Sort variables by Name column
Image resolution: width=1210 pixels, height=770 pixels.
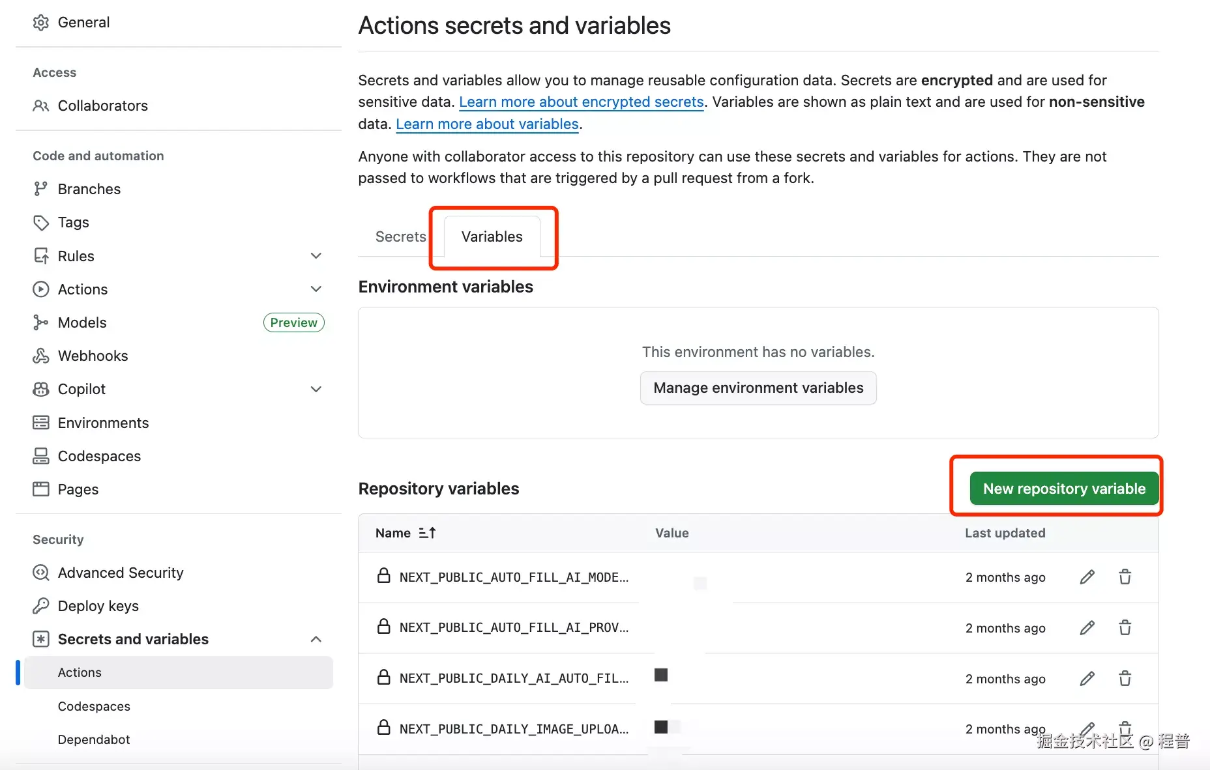[x=427, y=532]
